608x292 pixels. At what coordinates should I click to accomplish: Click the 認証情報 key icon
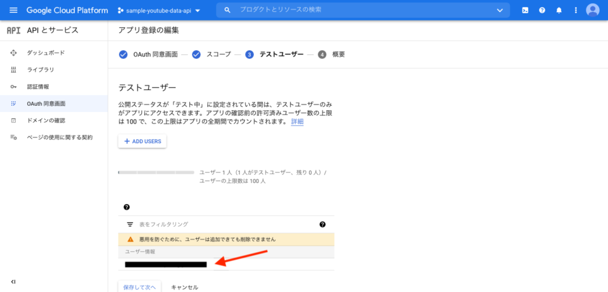coord(13,87)
